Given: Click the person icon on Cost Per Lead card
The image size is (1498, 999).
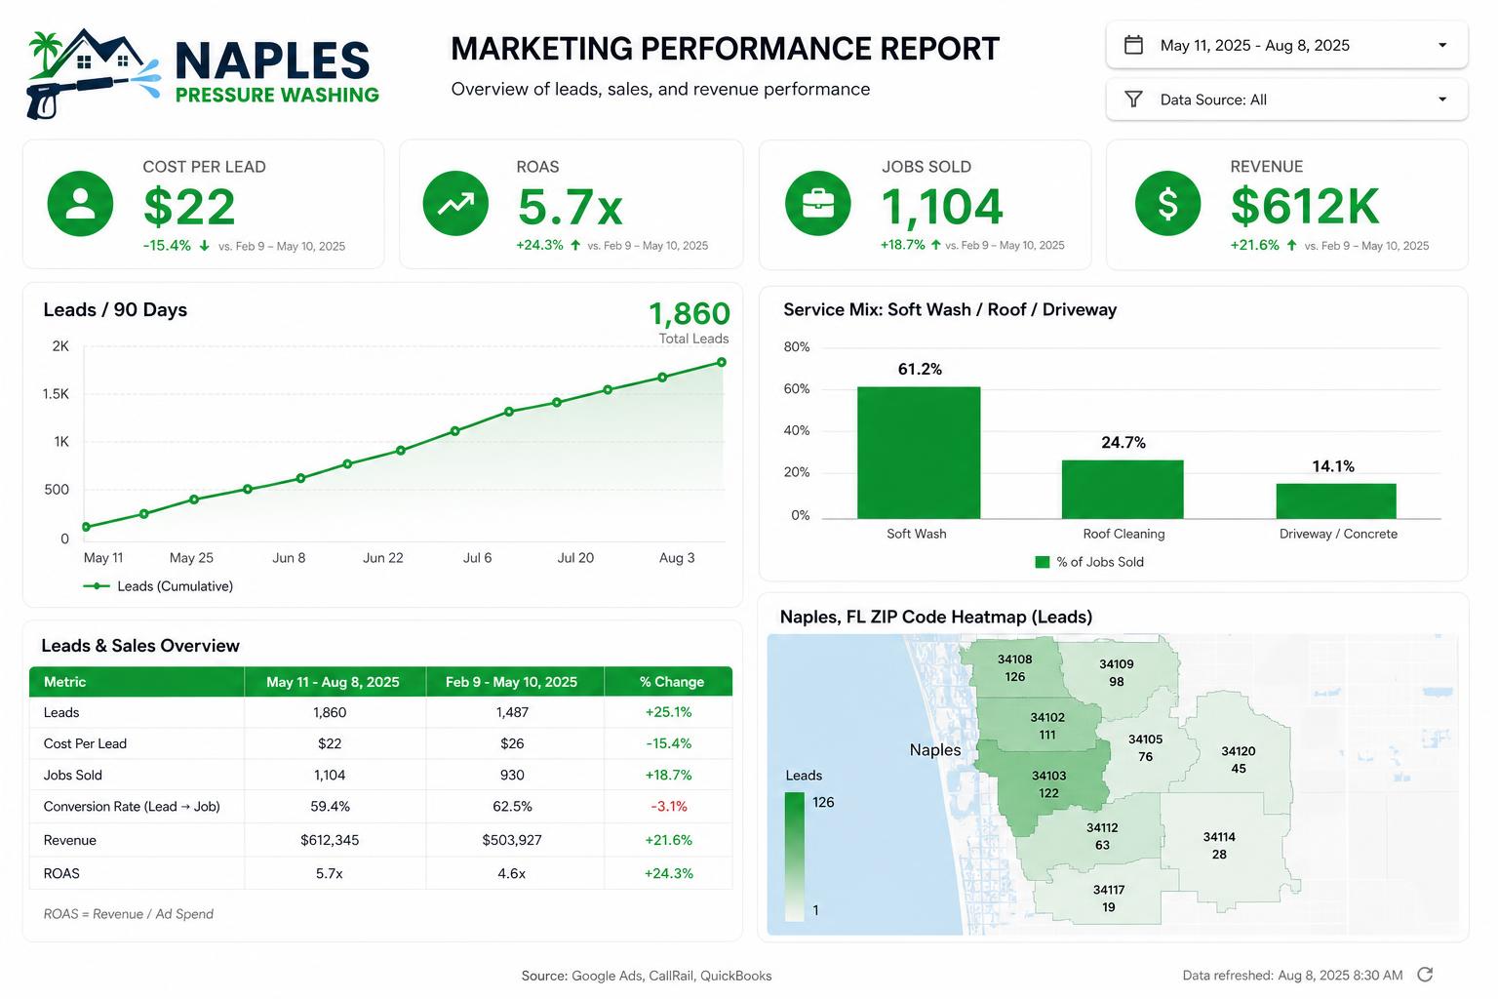Looking at the screenshot, I should (x=80, y=204).
